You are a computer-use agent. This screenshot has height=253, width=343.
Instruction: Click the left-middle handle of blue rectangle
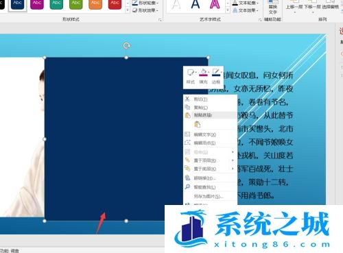[x=45, y=139]
